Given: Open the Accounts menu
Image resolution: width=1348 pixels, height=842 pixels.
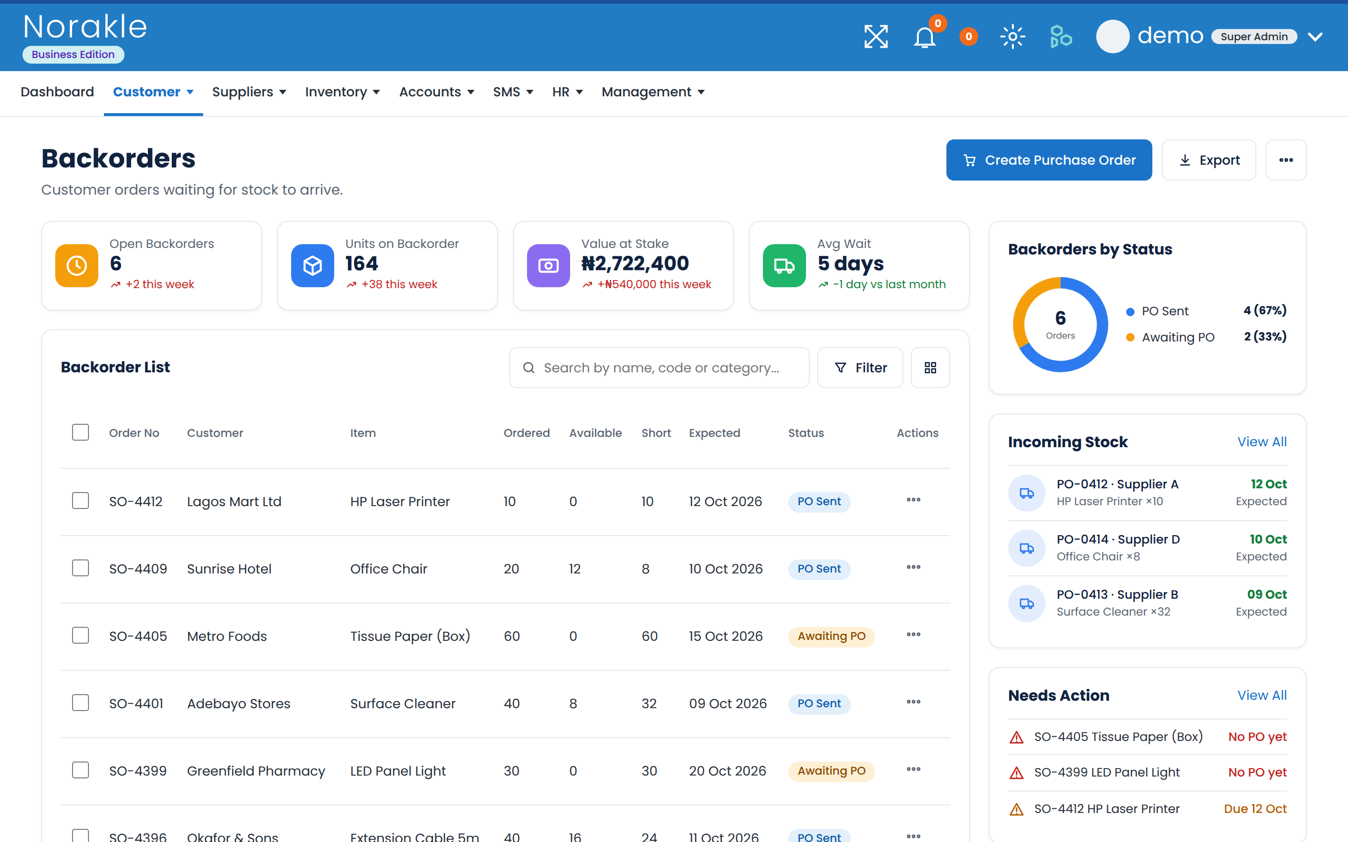Looking at the screenshot, I should coord(437,92).
